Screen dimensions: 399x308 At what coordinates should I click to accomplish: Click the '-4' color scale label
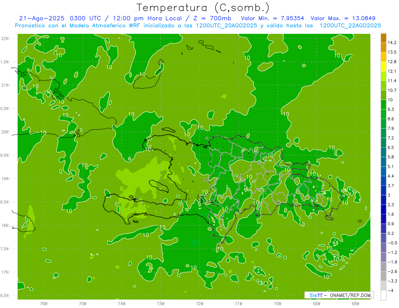(391, 290)
